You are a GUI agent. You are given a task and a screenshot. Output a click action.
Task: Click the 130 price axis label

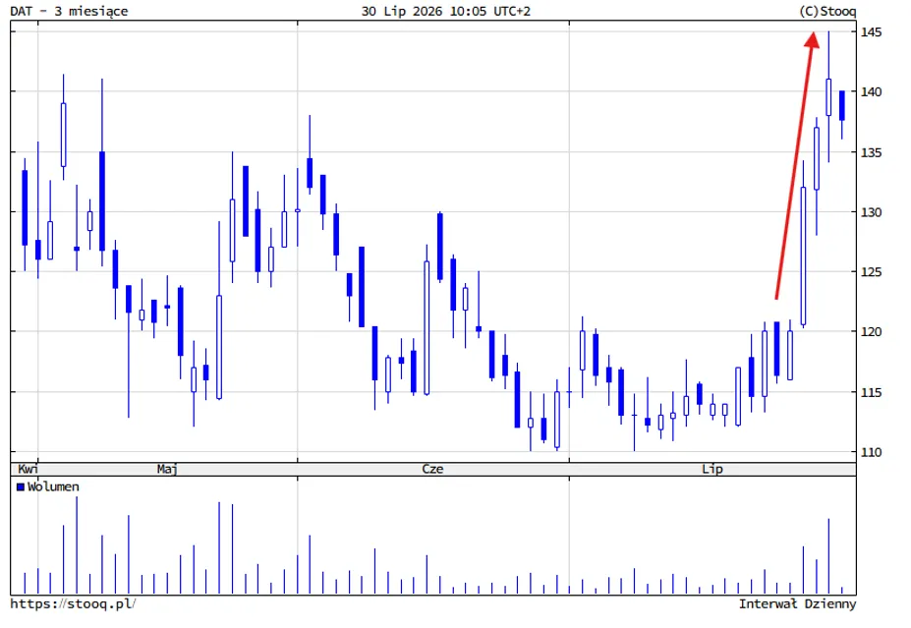(x=871, y=212)
